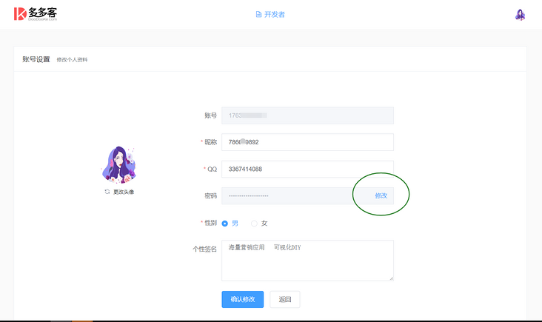The image size is (542, 322).
Task: Click the textarea resize handle corner
Action: (x=391, y=278)
